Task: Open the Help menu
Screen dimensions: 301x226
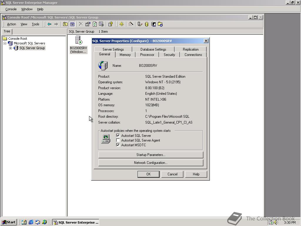Action: [40, 9]
